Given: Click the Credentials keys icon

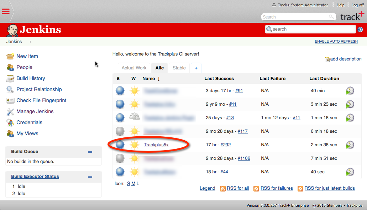Looking at the screenshot, I should click(10, 122).
